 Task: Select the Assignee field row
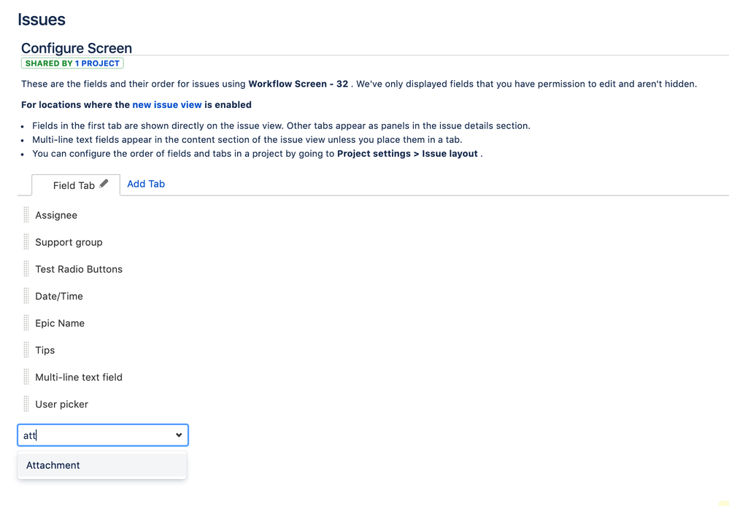(56, 215)
